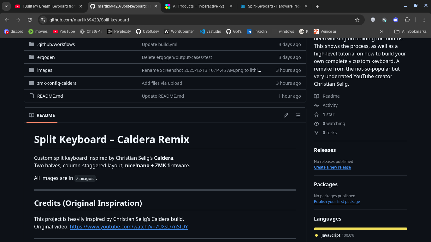Open the zmk-config-caldera folder
431x242 pixels.
[x=57, y=83]
